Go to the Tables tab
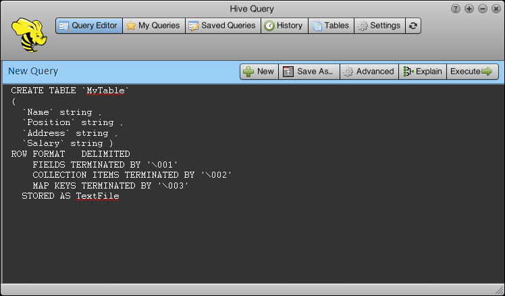This screenshot has width=505, height=296. point(331,26)
